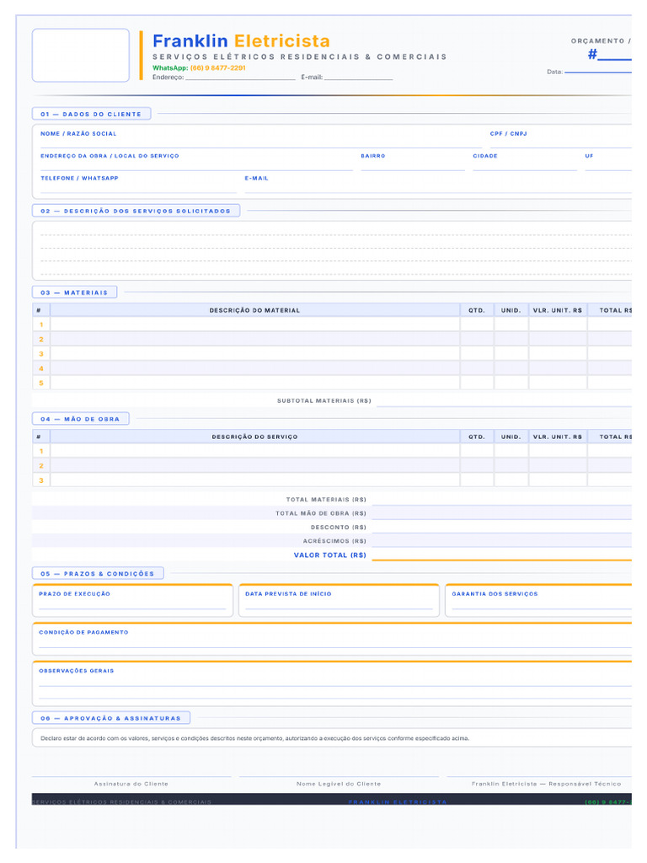Select the Data Prevista de Início box
This screenshot has height=863, width=647.
click(339, 600)
